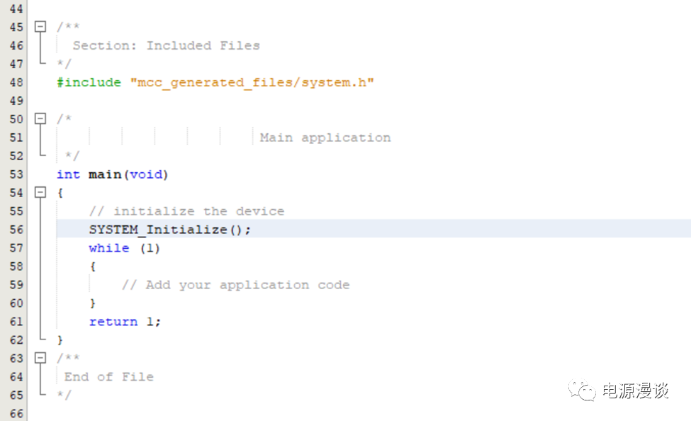691x421 pixels.
Task: Click the 电源漫谈 watermark text
Action: pyautogui.click(x=635, y=391)
